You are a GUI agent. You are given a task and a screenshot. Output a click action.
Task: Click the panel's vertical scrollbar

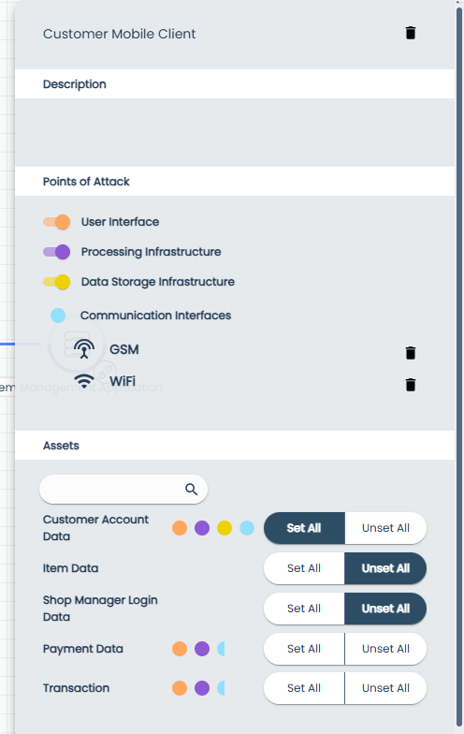pyautogui.click(x=459, y=365)
